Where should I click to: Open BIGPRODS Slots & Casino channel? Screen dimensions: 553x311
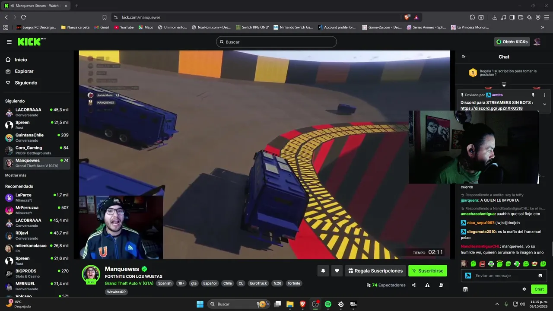tap(37, 273)
